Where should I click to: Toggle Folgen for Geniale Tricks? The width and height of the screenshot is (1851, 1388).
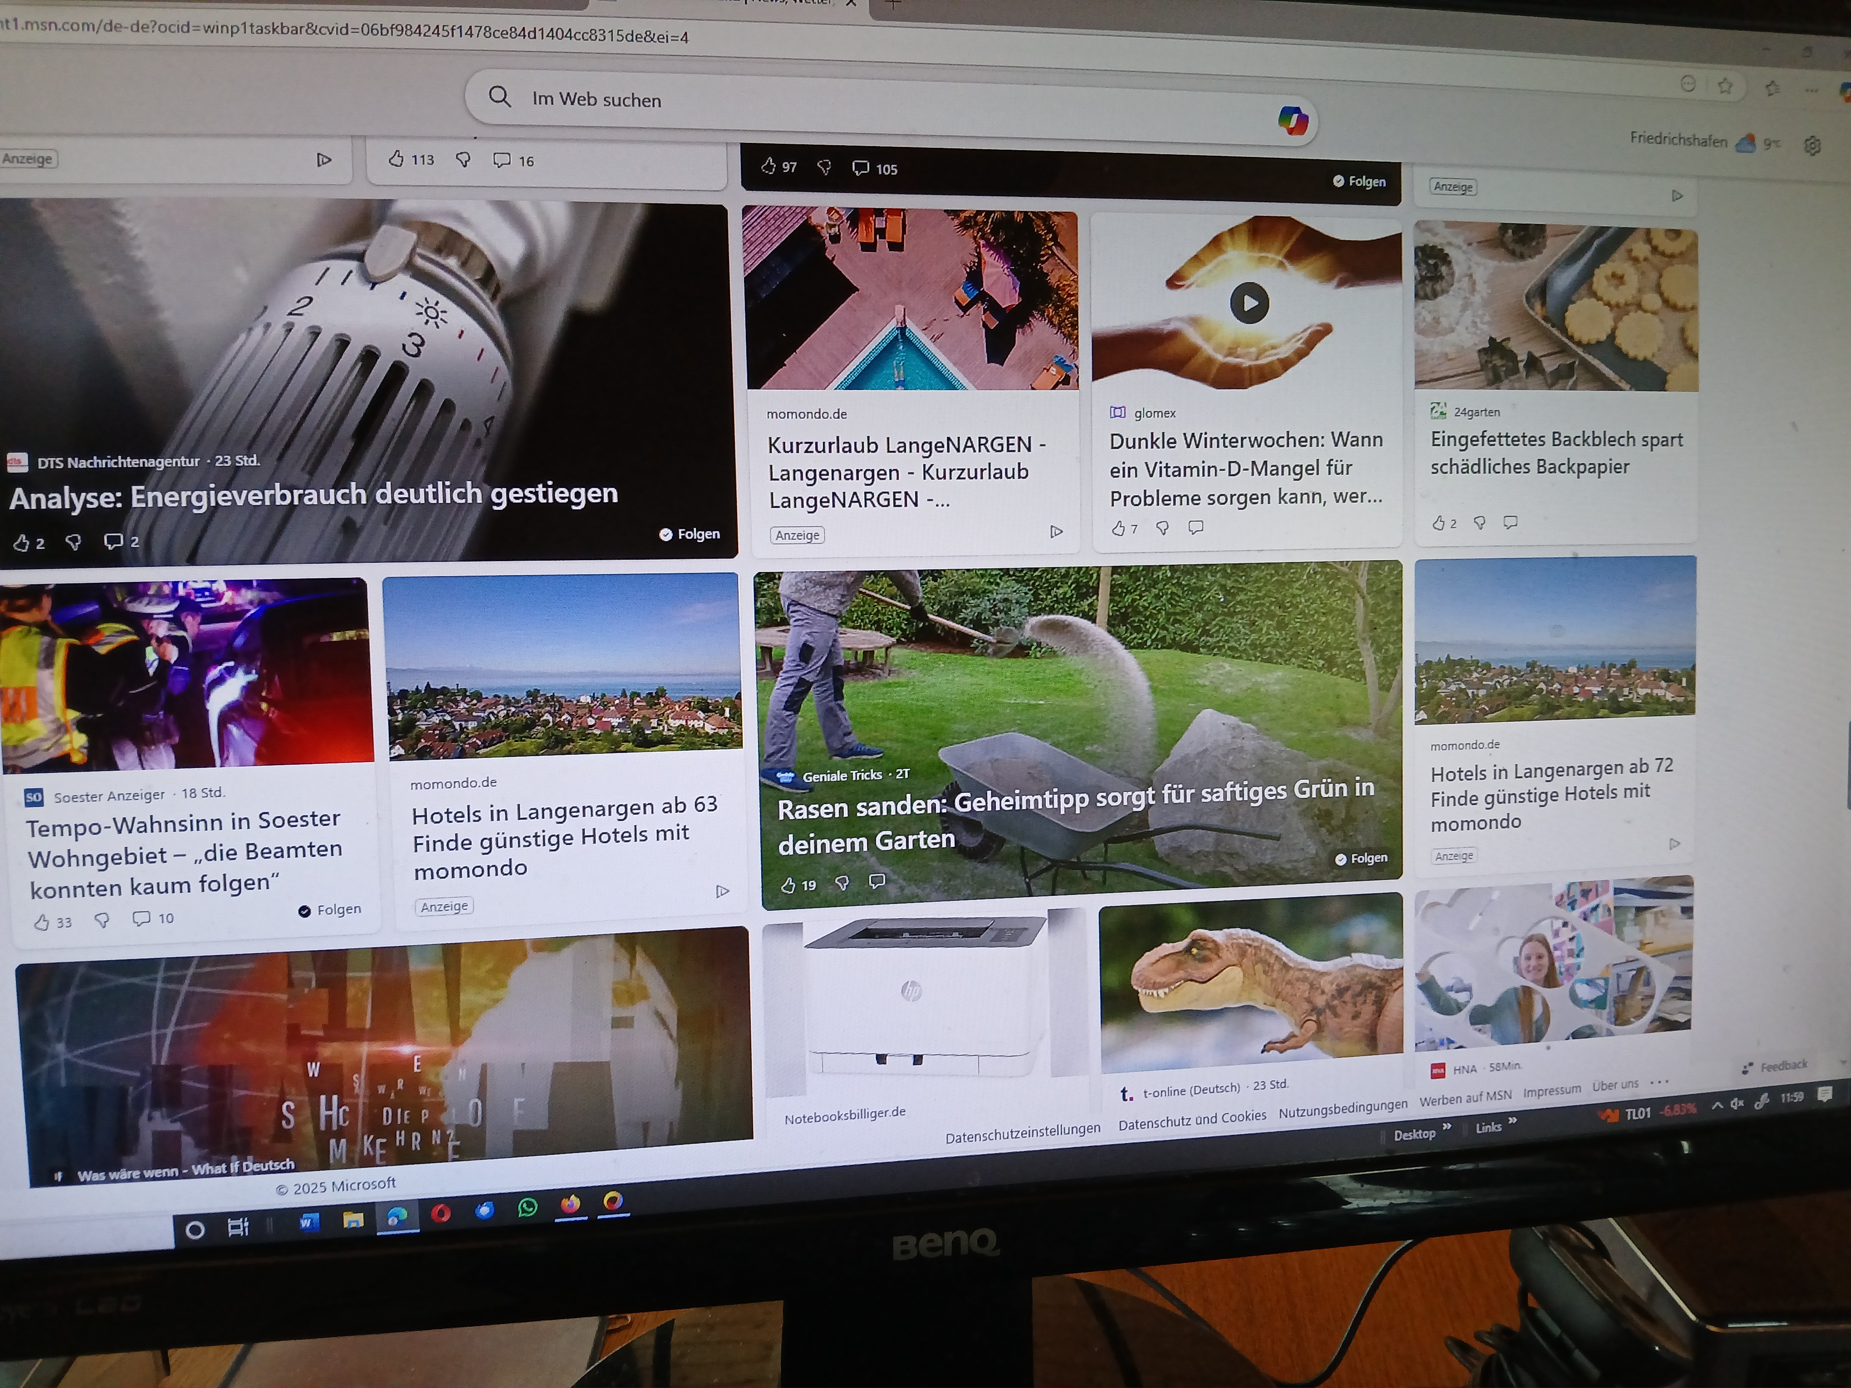tap(1361, 858)
